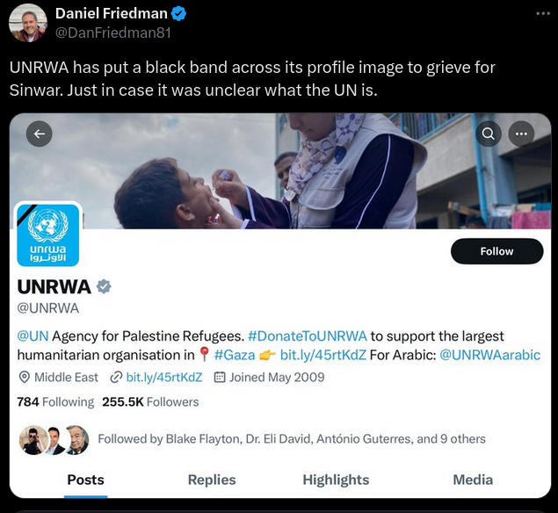Click the back arrow on UNRWA profile
This screenshot has width=558, height=513.
tap(40, 134)
